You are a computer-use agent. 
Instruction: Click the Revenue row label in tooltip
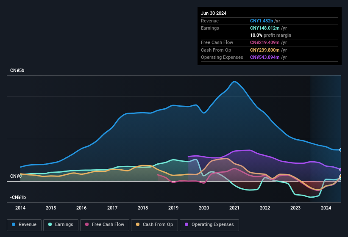(x=210, y=21)
